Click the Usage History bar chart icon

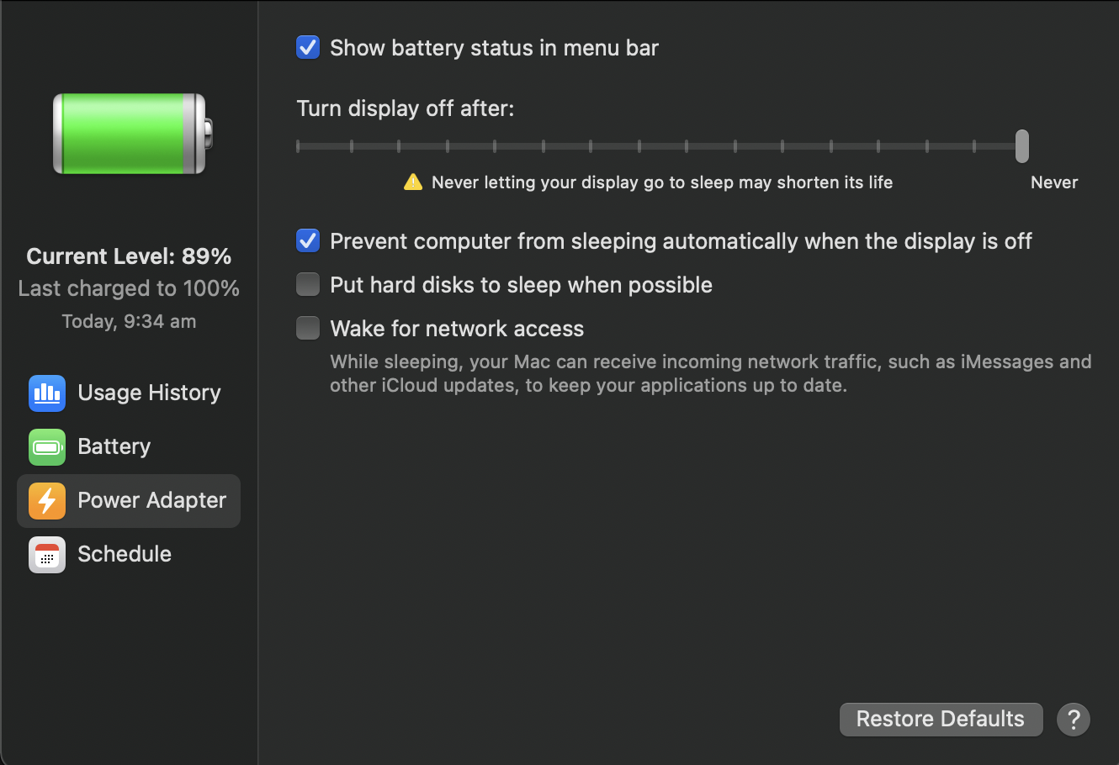(x=47, y=393)
